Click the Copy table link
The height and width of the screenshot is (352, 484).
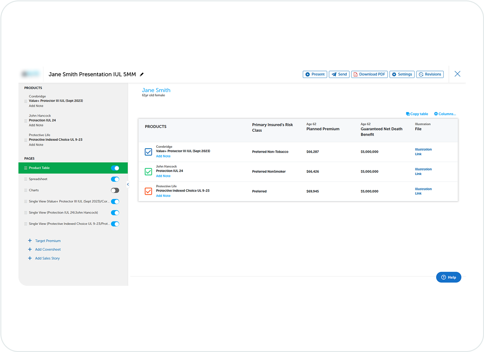pos(417,114)
